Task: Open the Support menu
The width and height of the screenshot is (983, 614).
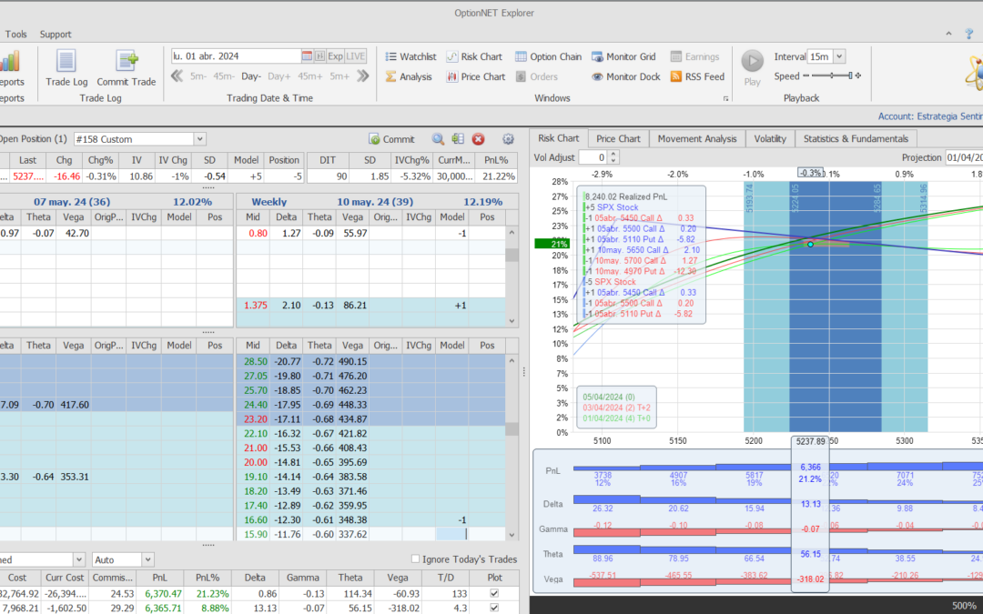Action: click(56, 35)
